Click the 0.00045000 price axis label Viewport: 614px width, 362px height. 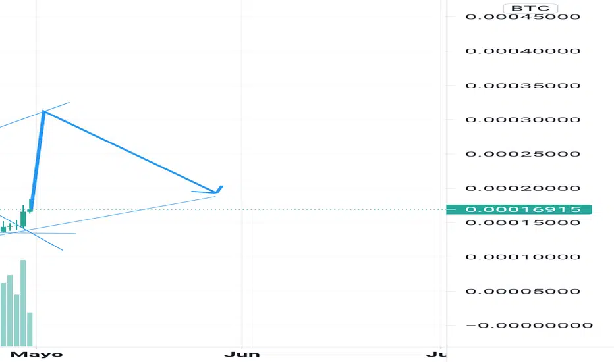pyautogui.click(x=522, y=16)
